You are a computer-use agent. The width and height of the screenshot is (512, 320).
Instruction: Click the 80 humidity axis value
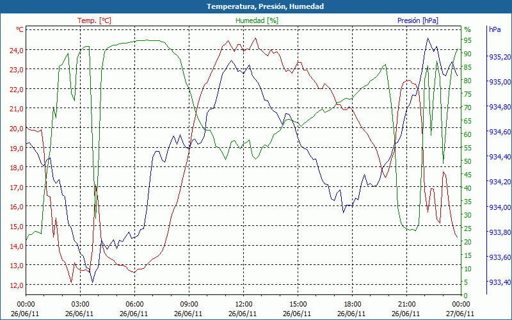pyautogui.click(x=468, y=81)
